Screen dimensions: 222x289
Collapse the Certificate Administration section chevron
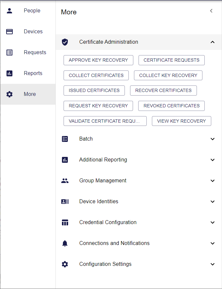click(213, 42)
